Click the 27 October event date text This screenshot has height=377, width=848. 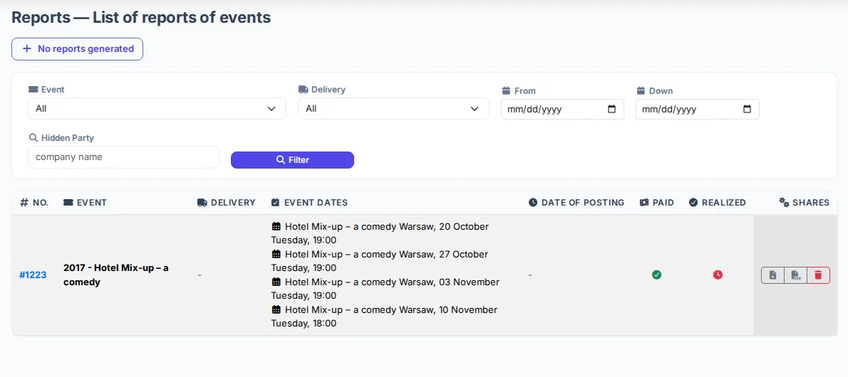click(x=381, y=261)
